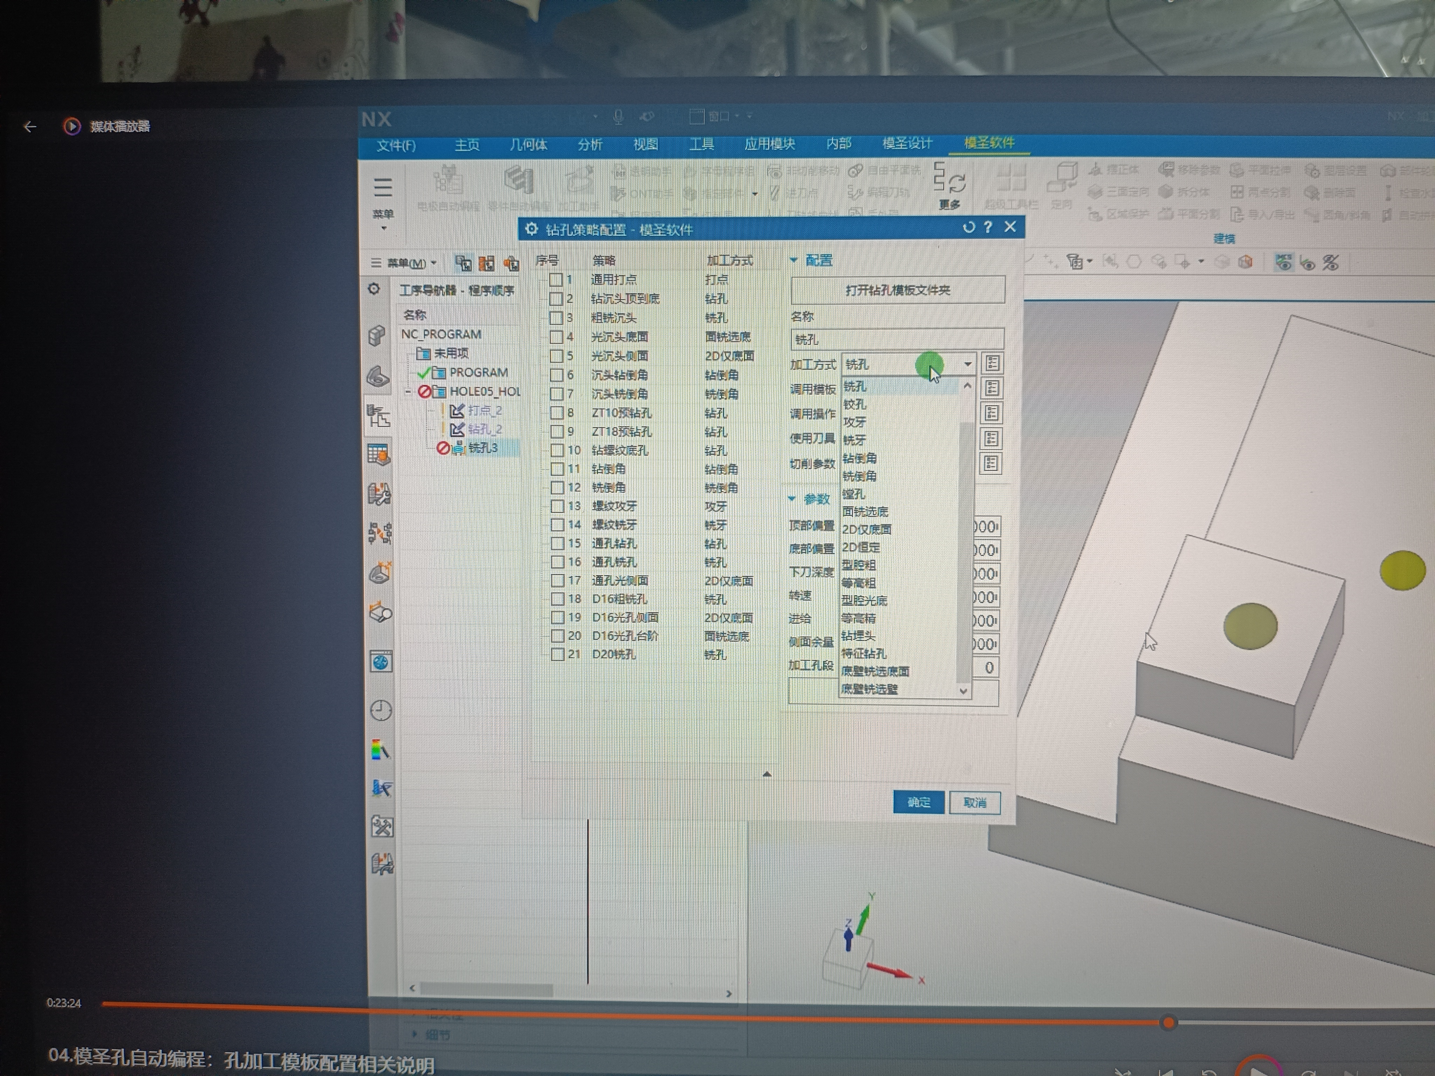
Task: Switch to the 几何体 ribbon tab
Action: coord(528,145)
